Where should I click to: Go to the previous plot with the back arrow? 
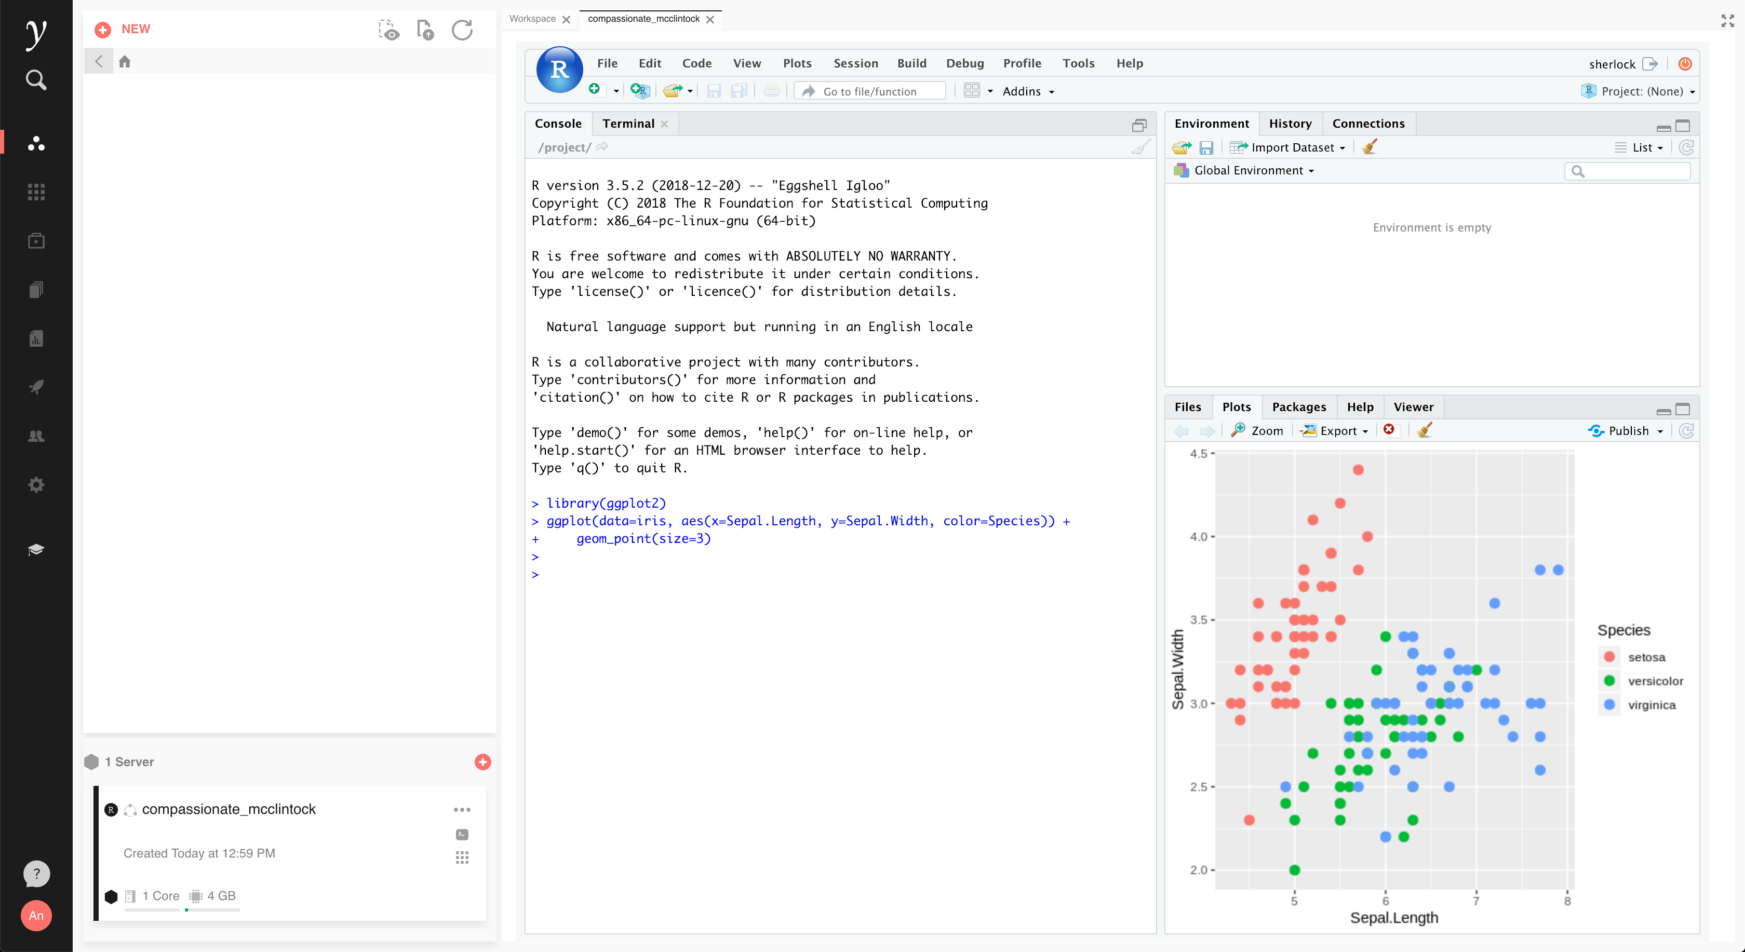pos(1182,431)
